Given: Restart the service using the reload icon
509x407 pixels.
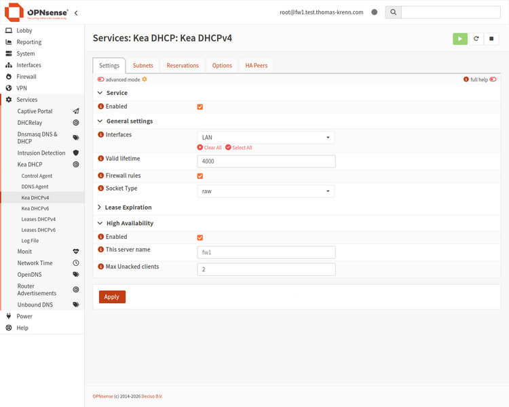Looking at the screenshot, I should tap(476, 39).
